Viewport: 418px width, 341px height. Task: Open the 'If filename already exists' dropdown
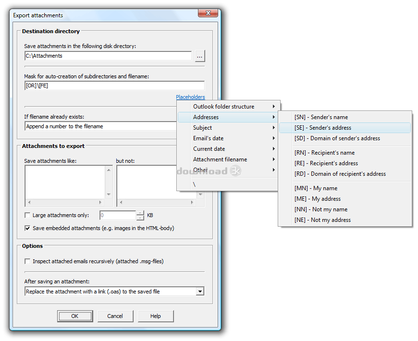click(101, 126)
